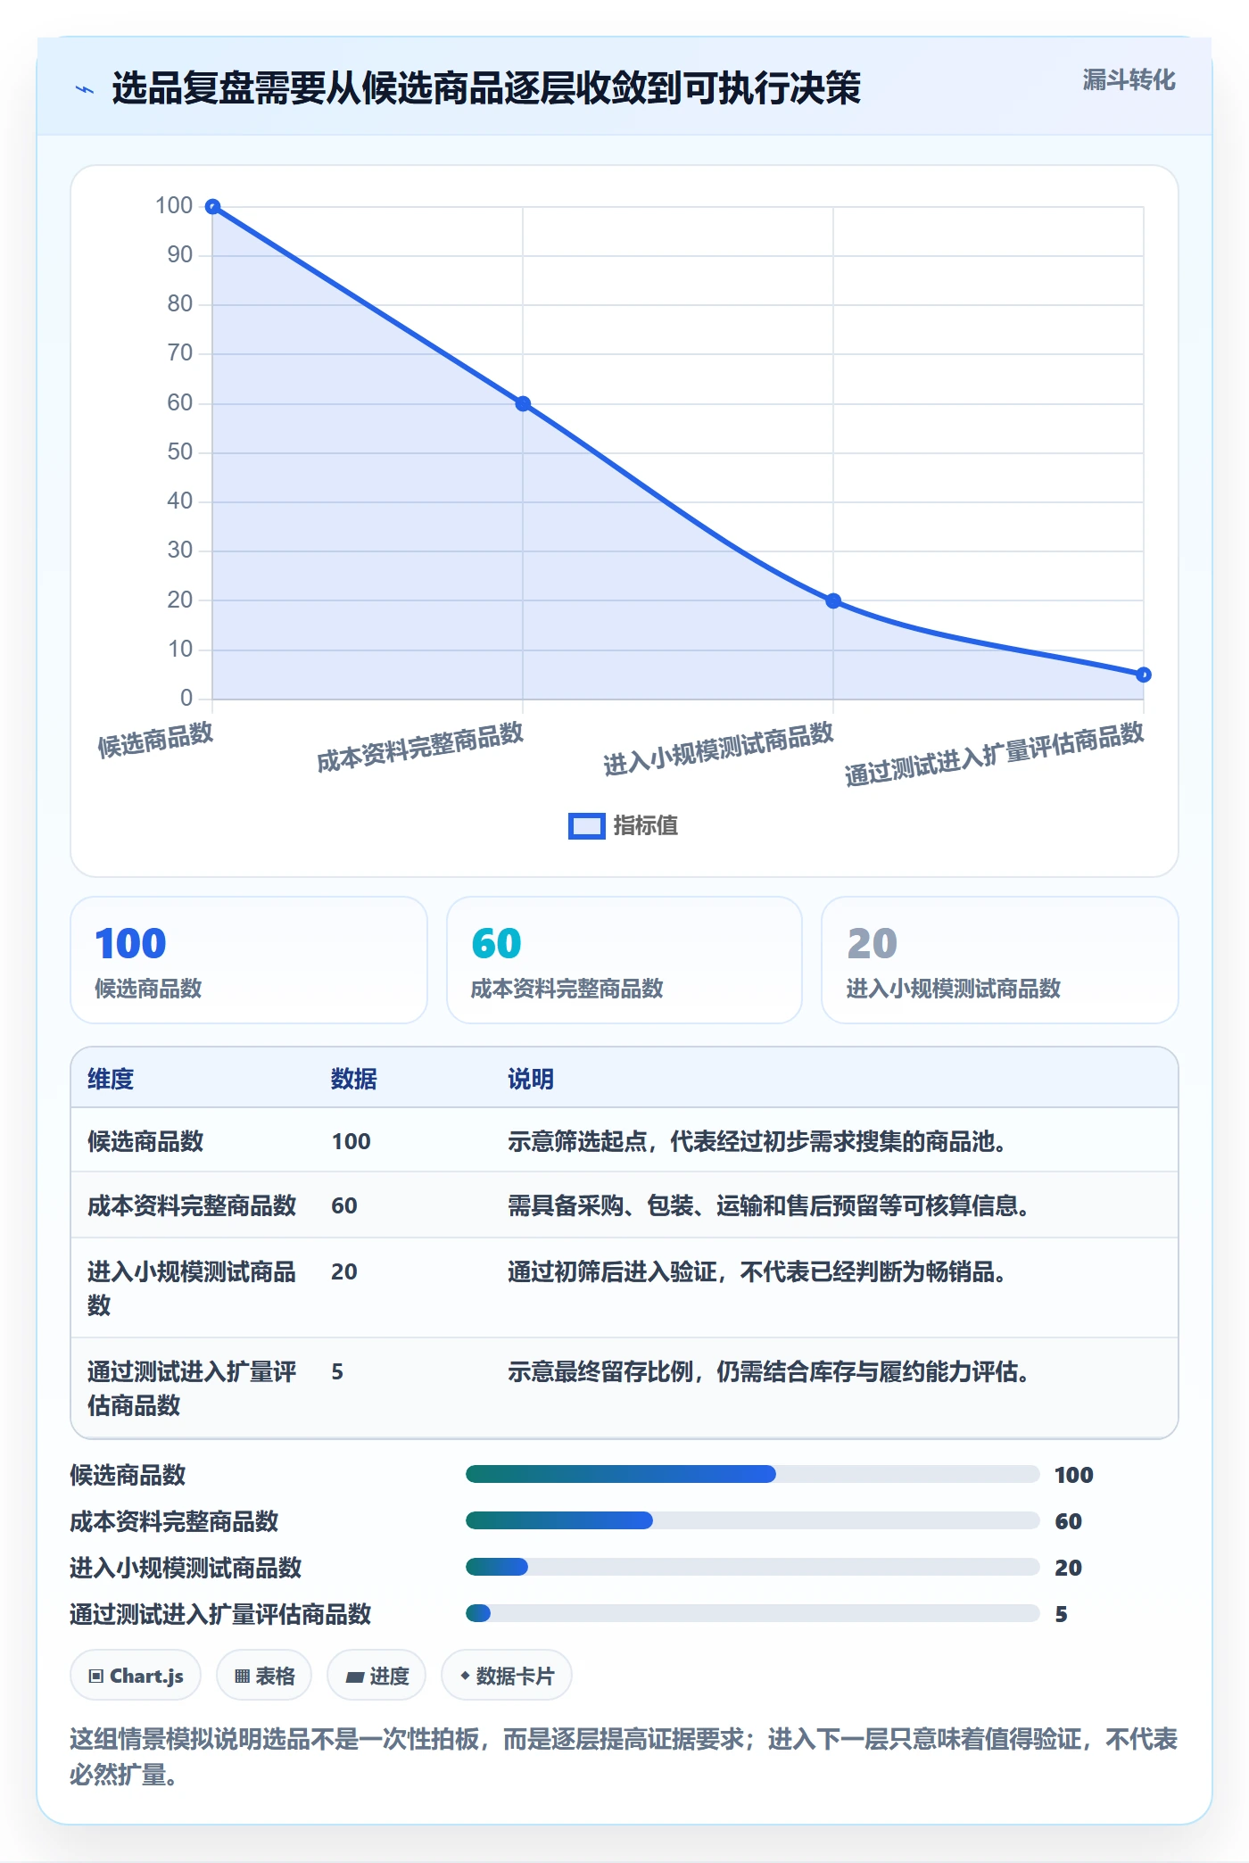
Task: Click the progress value 100 beside 候选商品数 bar
Action: [x=1073, y=1475]
